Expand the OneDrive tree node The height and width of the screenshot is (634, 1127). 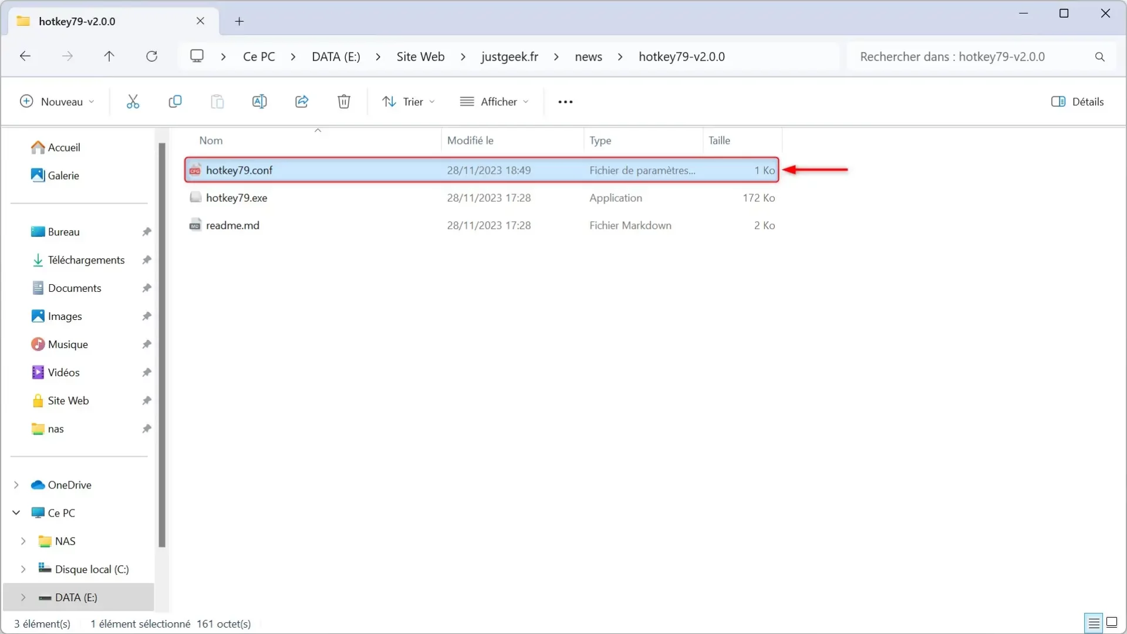(x=16, y=485)
